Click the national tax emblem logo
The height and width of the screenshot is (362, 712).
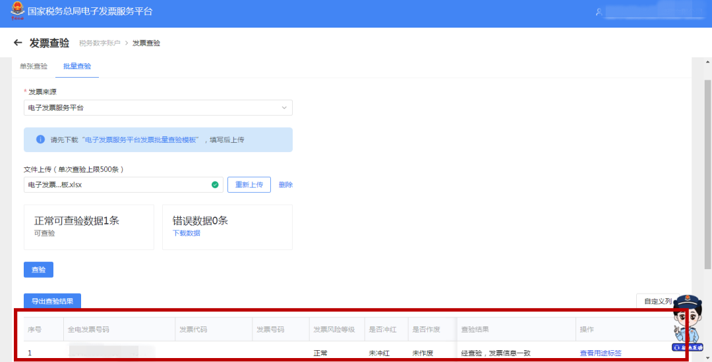pyautogui.click(x=17, y=11)
